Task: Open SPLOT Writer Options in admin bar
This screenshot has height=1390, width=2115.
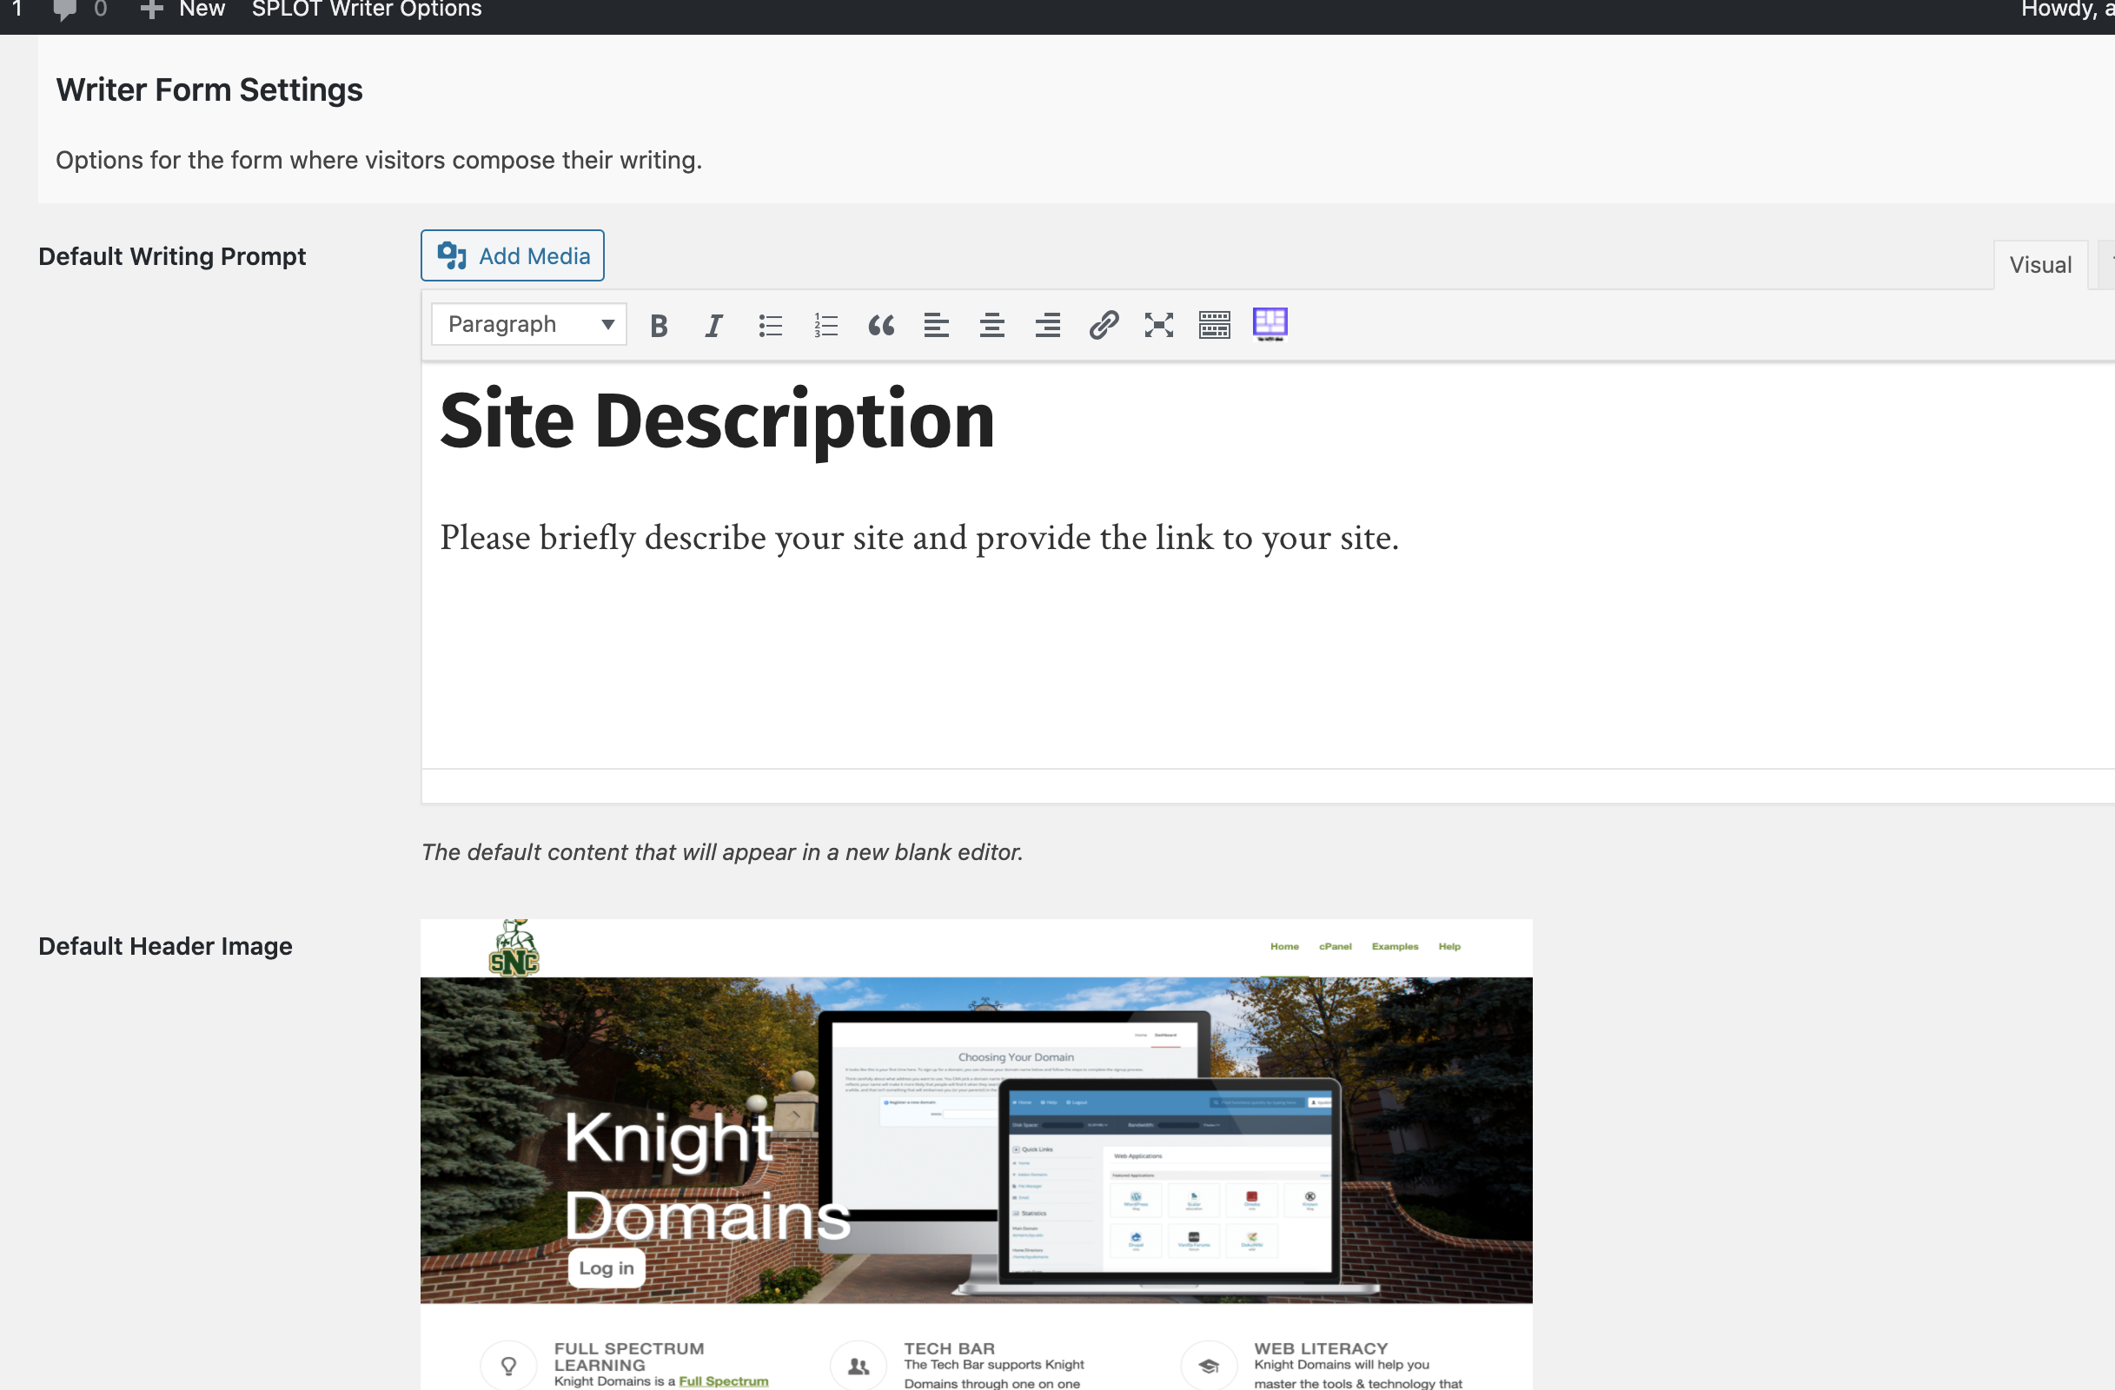Action: tap(366, 10)
